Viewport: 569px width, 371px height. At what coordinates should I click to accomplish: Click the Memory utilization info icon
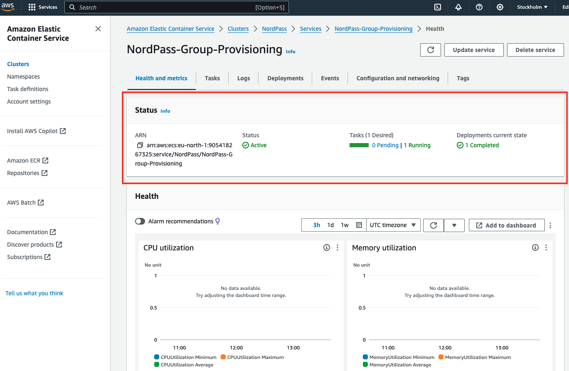535,247
